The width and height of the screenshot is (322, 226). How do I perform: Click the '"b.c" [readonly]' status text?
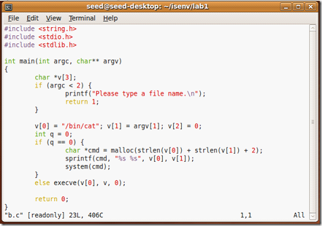(35, 215)
